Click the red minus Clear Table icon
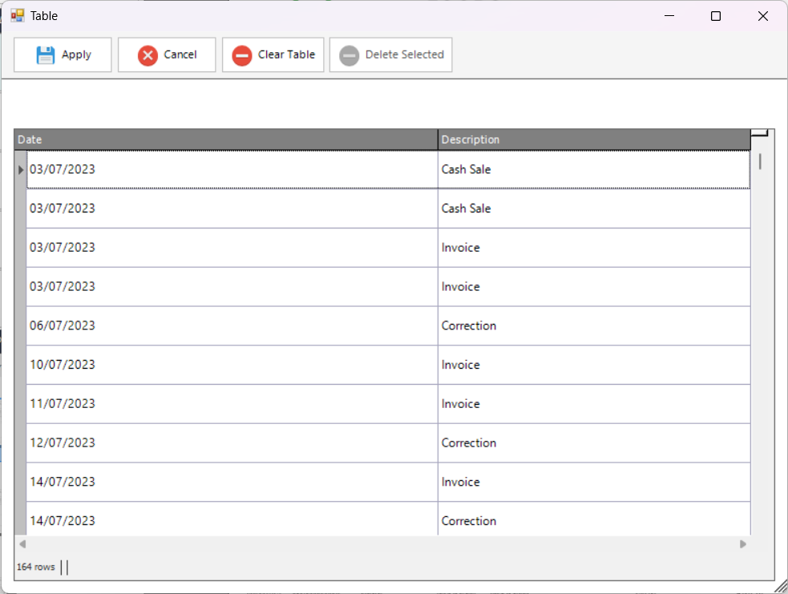The width and height of the screenshot is (788, 594). [241, 55]
